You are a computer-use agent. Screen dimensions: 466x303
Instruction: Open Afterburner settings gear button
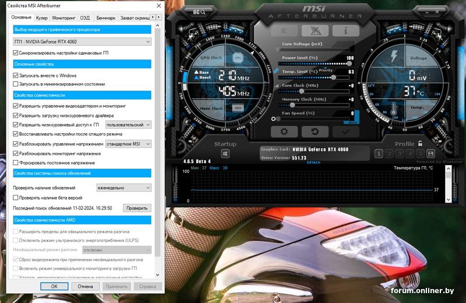pos(284,131)
